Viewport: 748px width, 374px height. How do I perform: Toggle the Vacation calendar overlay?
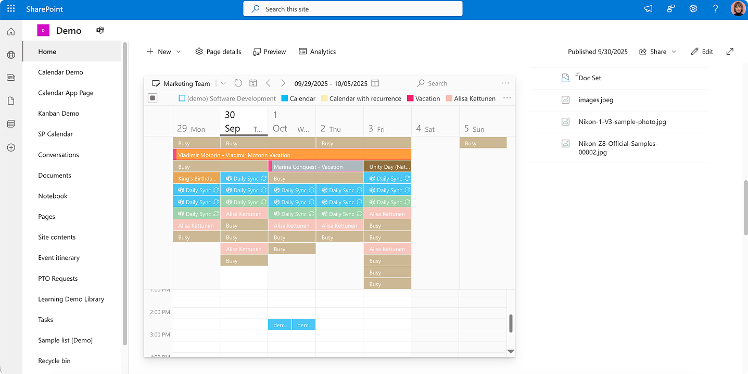tap(410, 98)
